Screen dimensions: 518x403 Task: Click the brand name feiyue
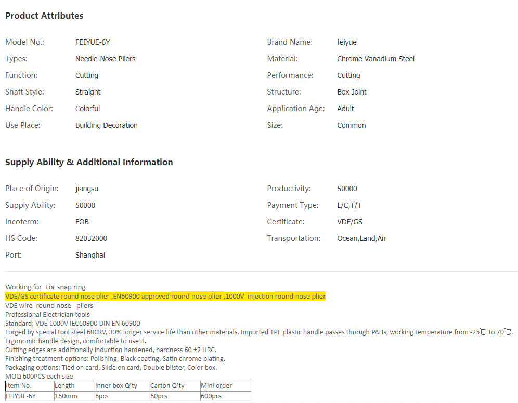(346, 42)
